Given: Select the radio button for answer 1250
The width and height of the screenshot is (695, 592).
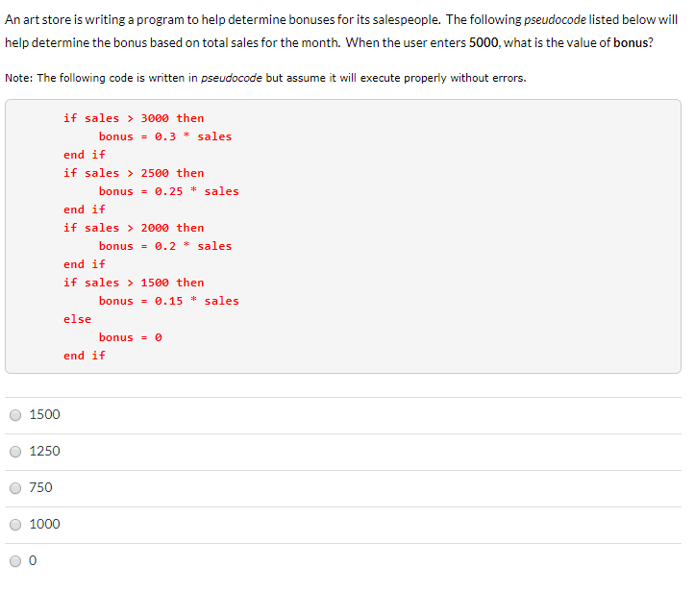Looking at the screenshot, I should click(15, 452).
